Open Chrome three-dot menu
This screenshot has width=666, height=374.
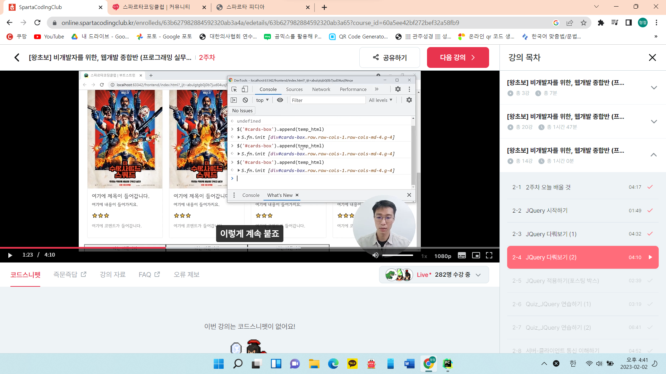(656, 23)
